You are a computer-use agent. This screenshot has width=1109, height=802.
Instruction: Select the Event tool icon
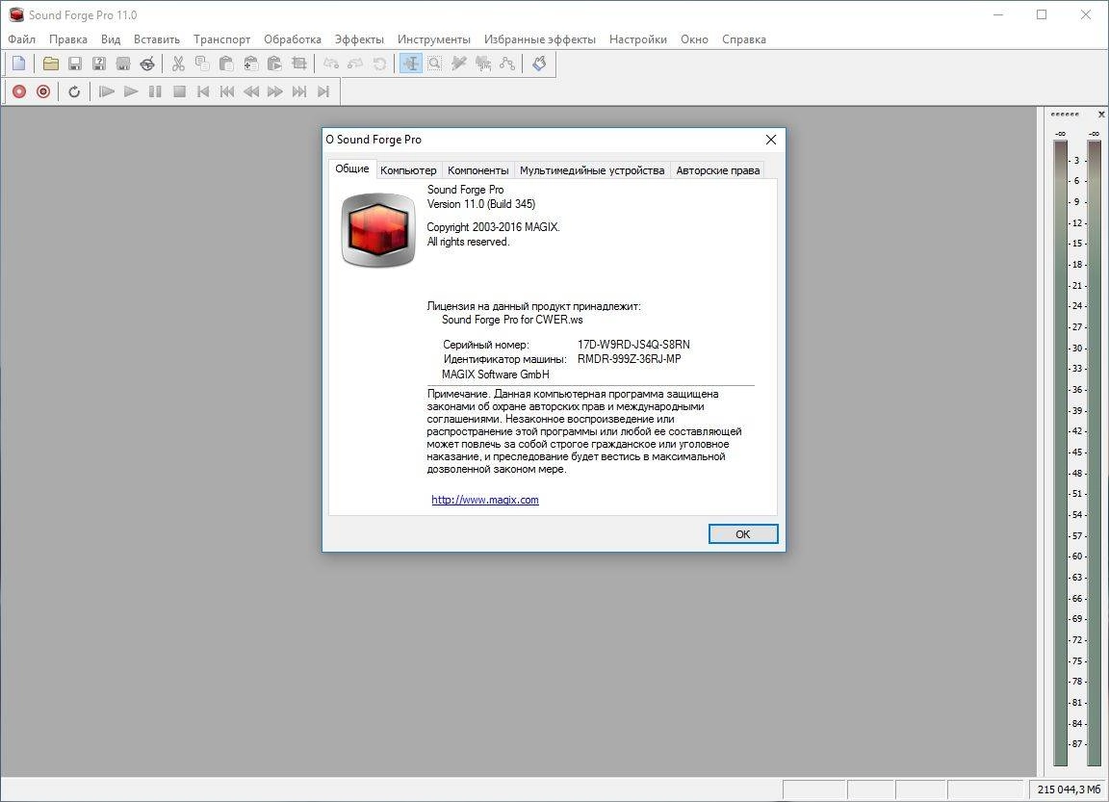pyautogui.click(x=483, y=64)
